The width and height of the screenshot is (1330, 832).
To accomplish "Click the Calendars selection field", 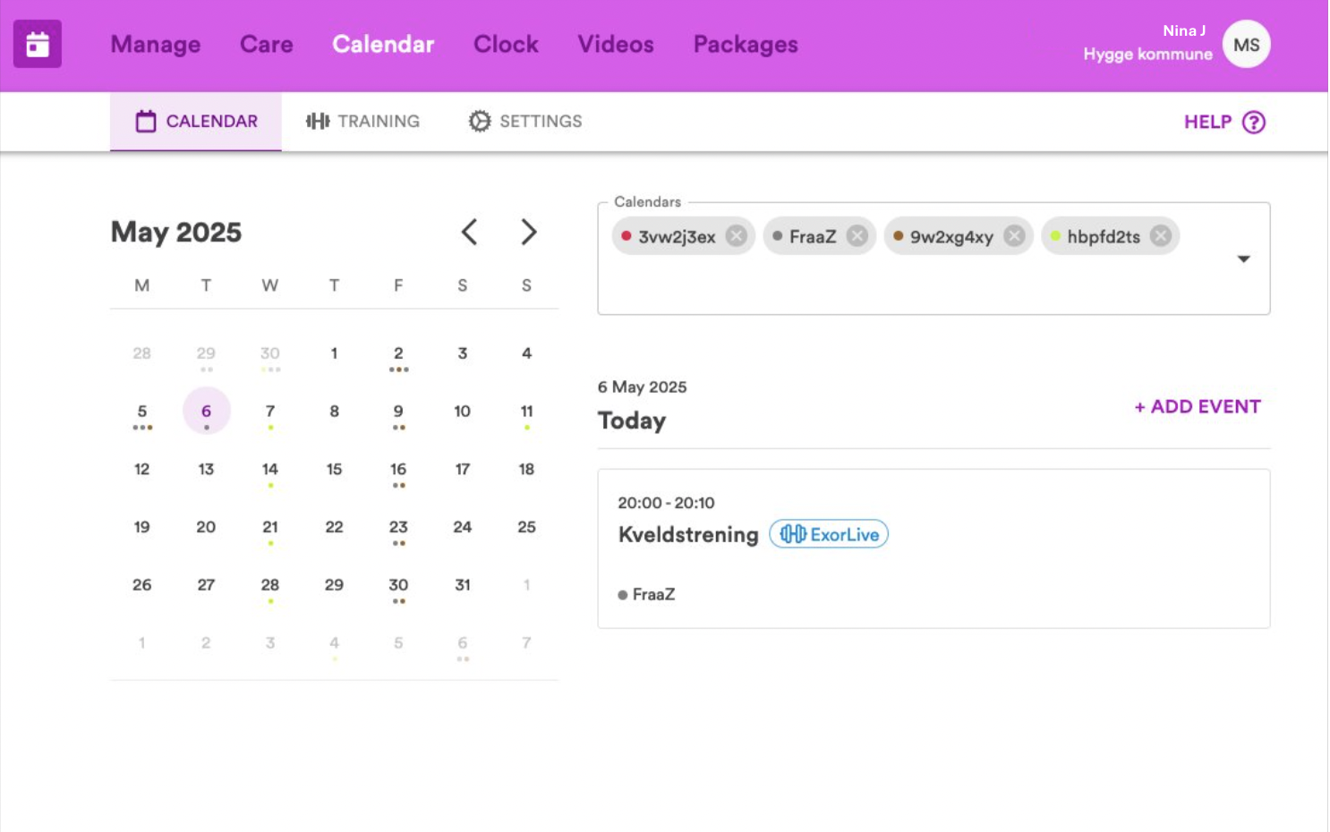I will point(934,259).
